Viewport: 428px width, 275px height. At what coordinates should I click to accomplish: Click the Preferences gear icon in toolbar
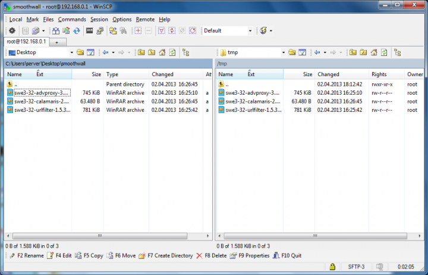(12, 30)
